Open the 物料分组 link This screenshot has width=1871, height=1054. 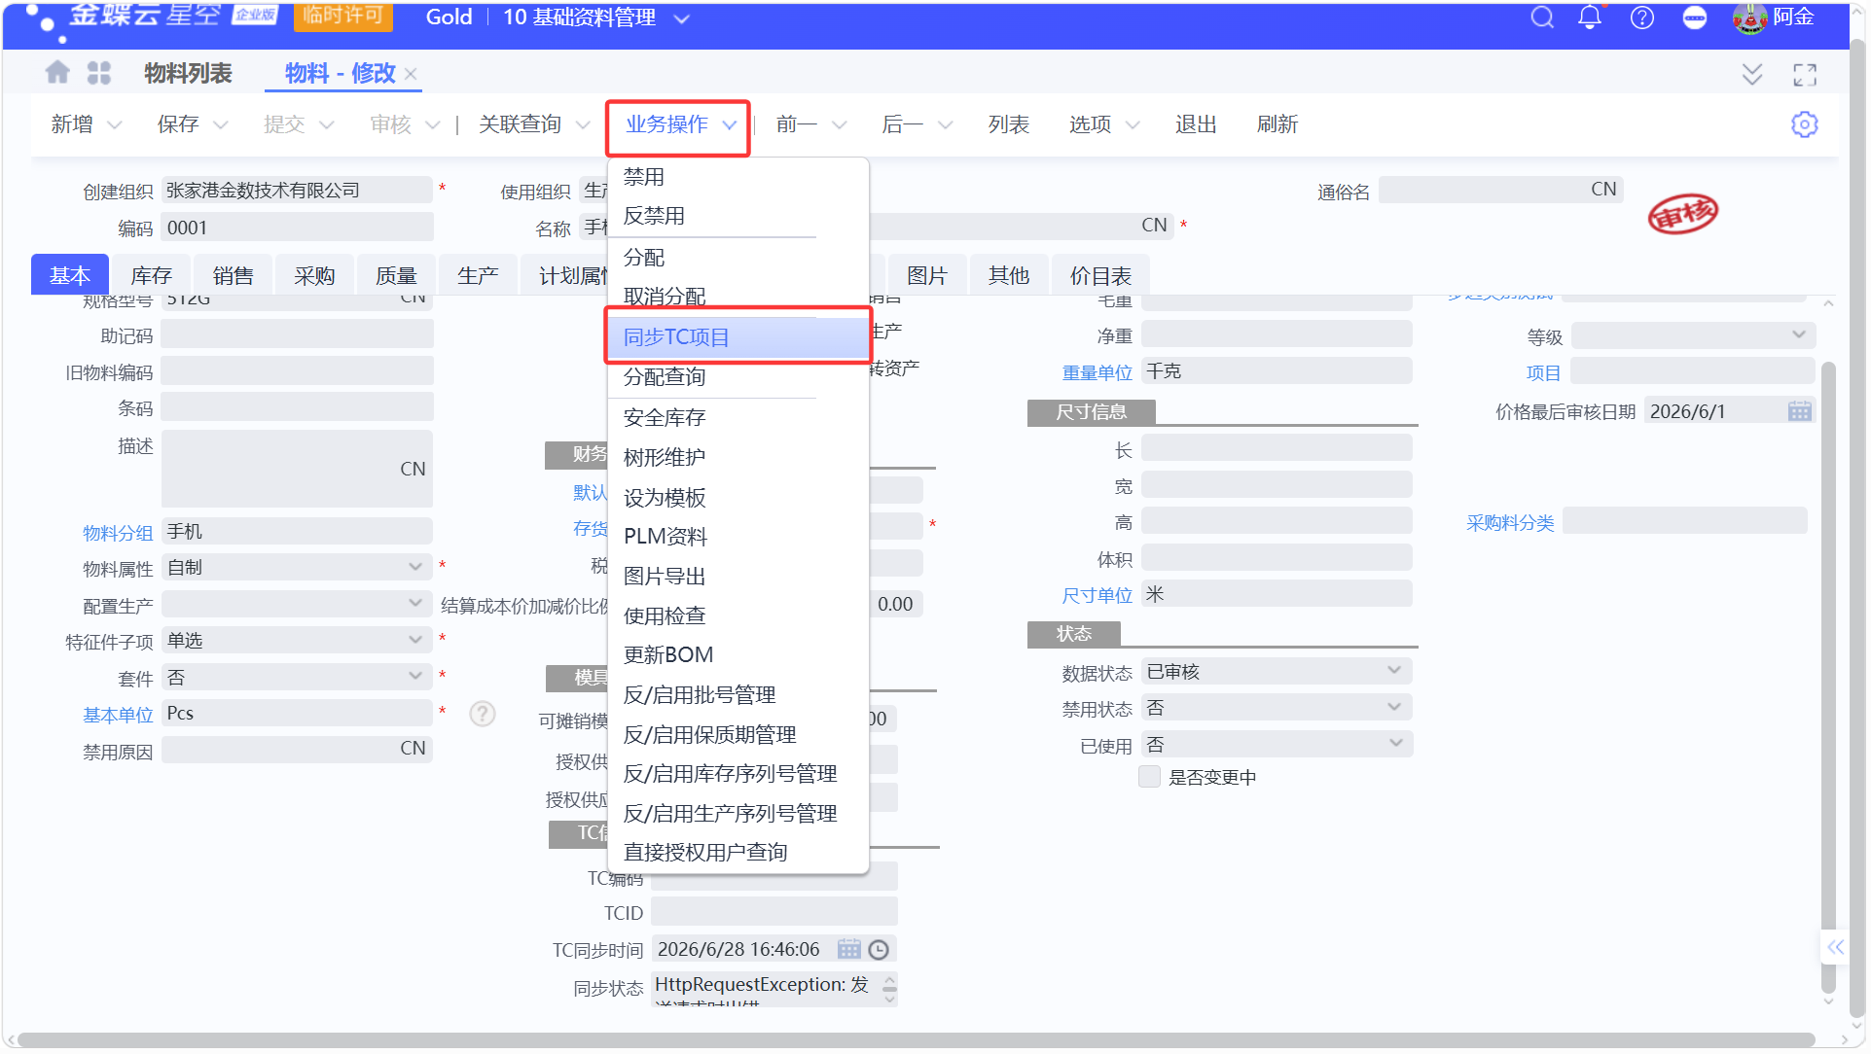pyautogui.click(x=118, y=533)
